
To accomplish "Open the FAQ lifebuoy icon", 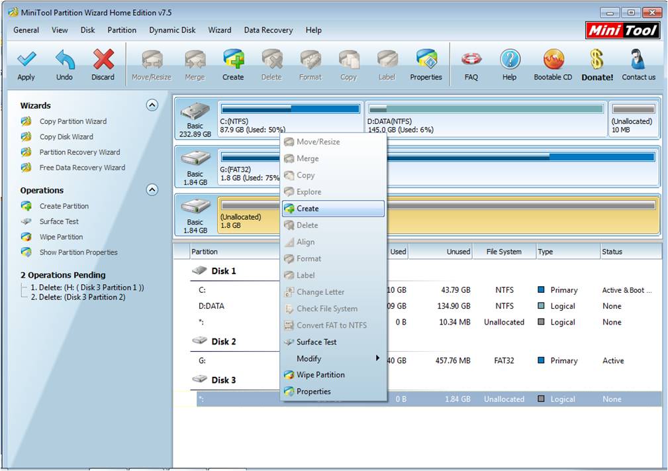I will click(x=471, y=59).
